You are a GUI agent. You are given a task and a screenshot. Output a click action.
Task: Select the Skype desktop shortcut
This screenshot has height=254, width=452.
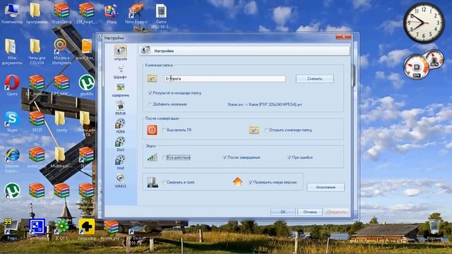[x=12, y=121]
